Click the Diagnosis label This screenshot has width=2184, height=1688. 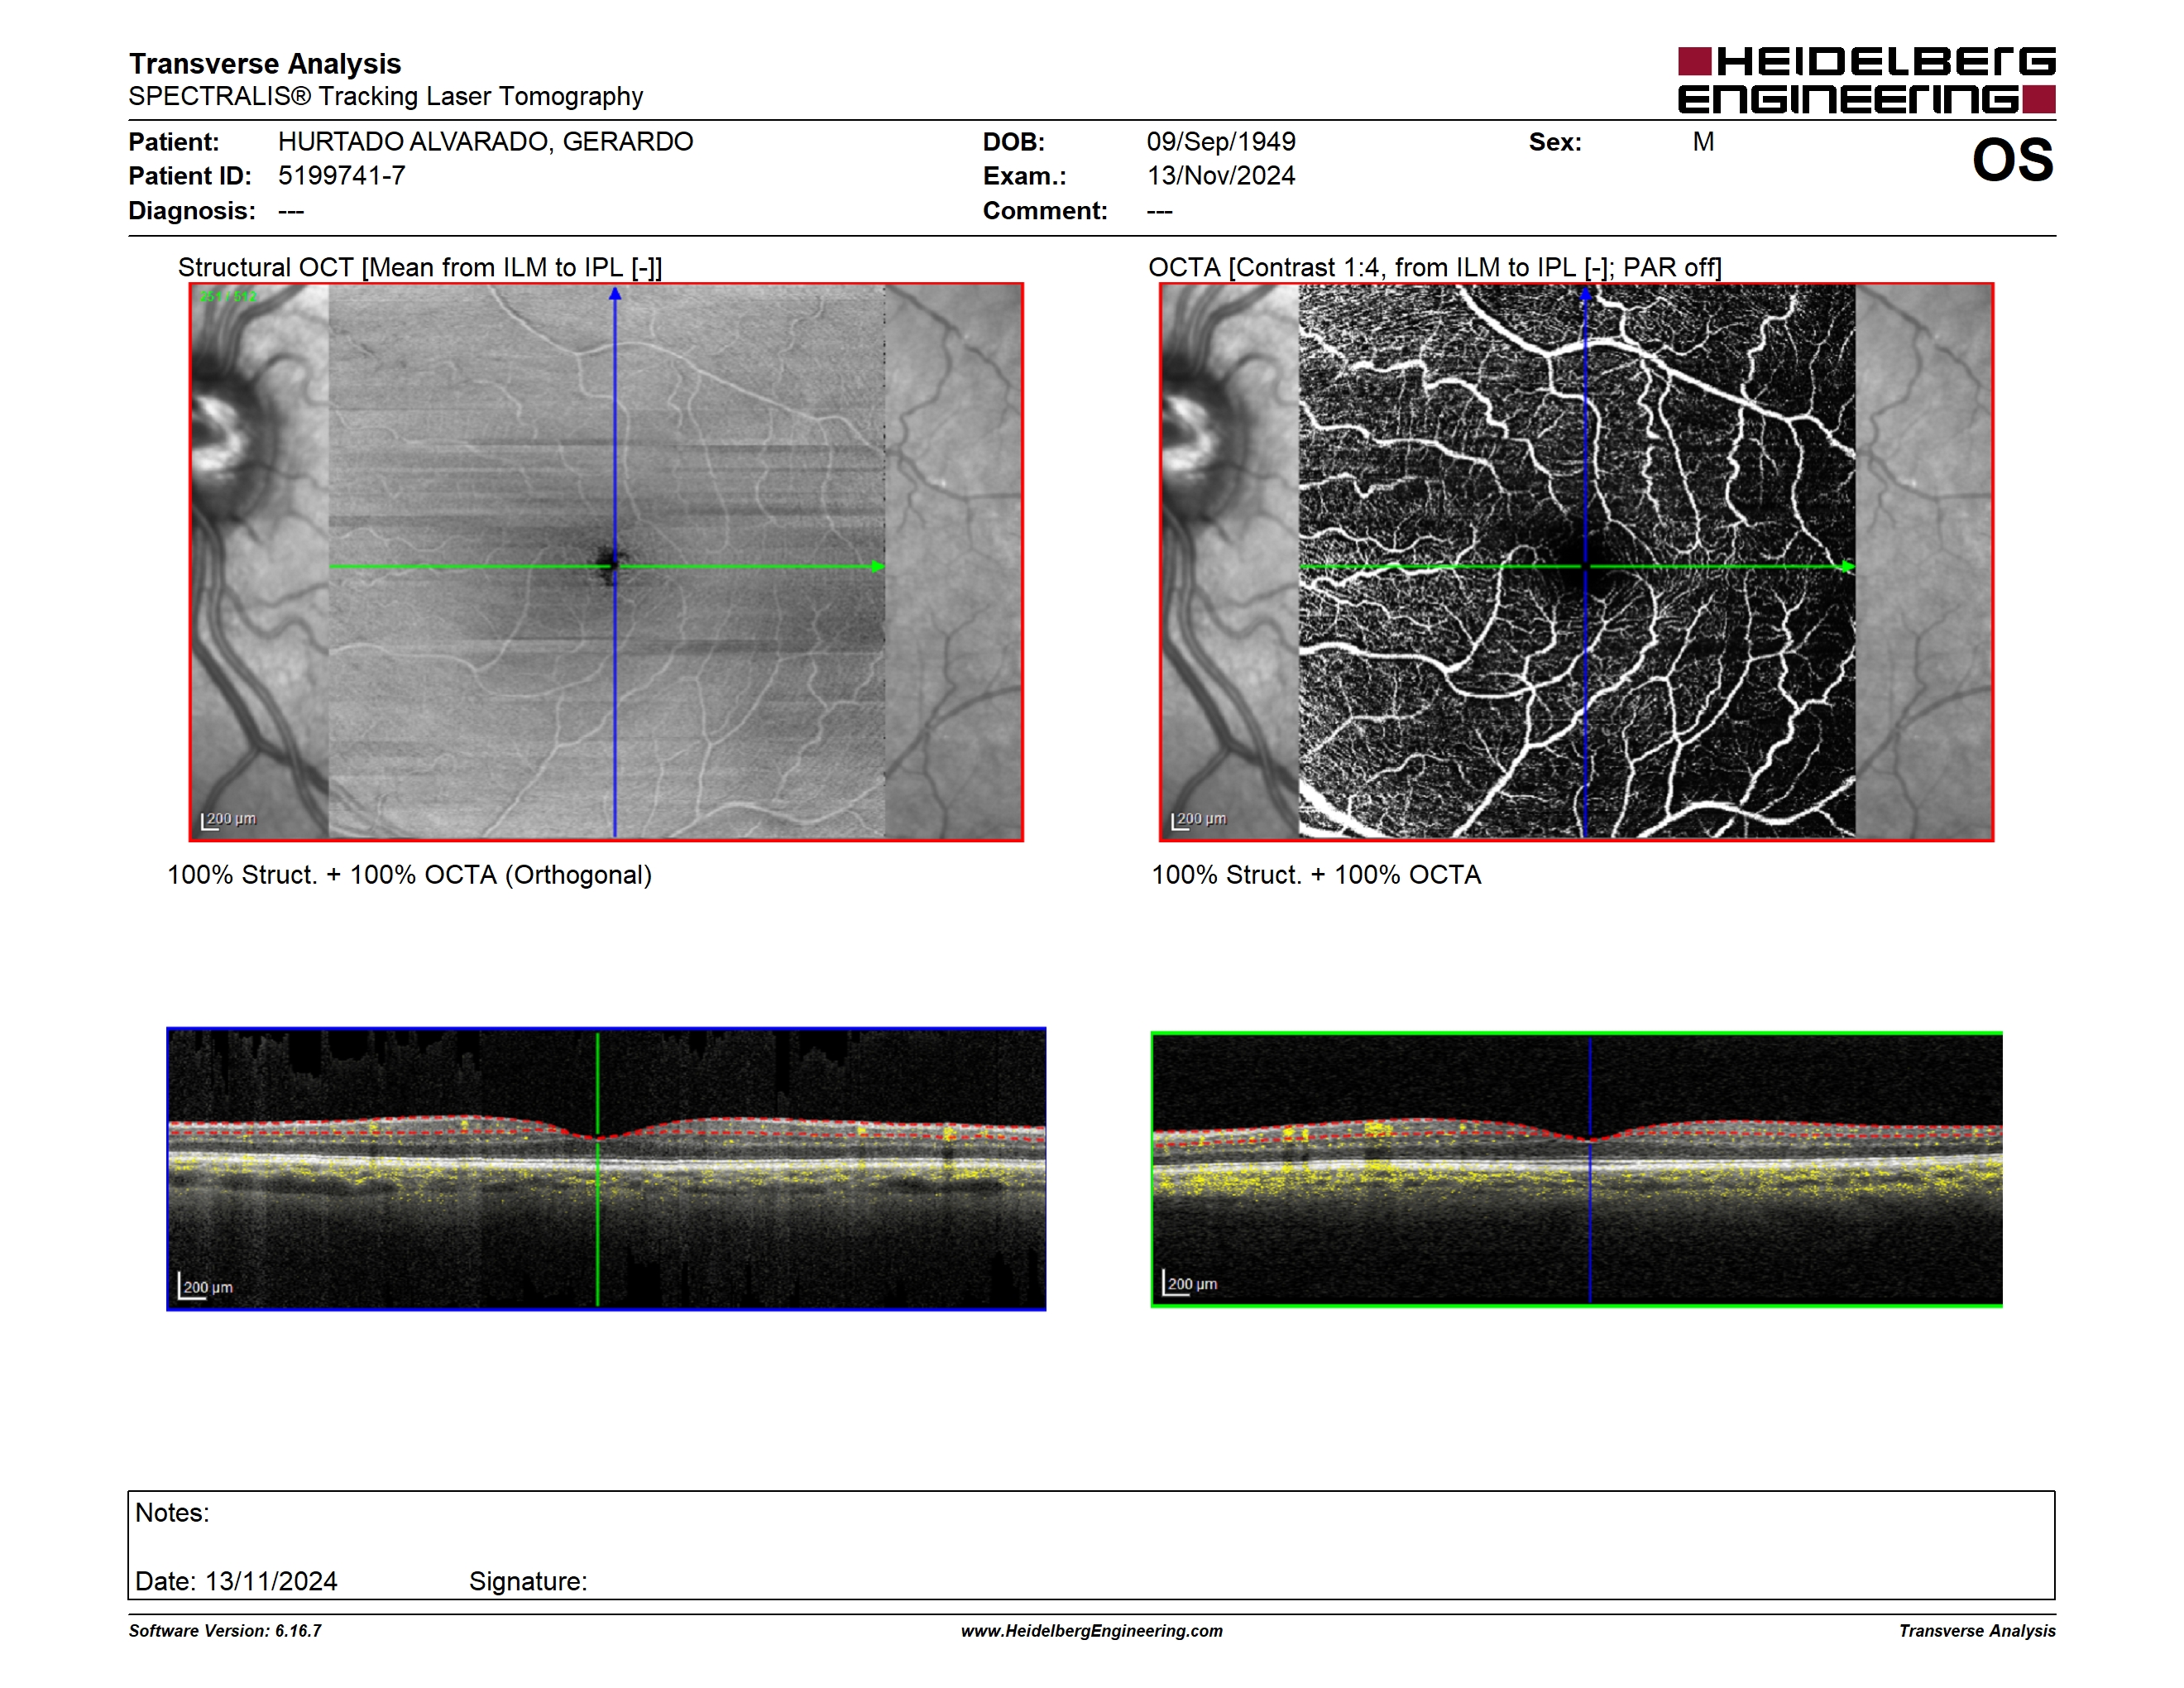click(x=192, y=211)
